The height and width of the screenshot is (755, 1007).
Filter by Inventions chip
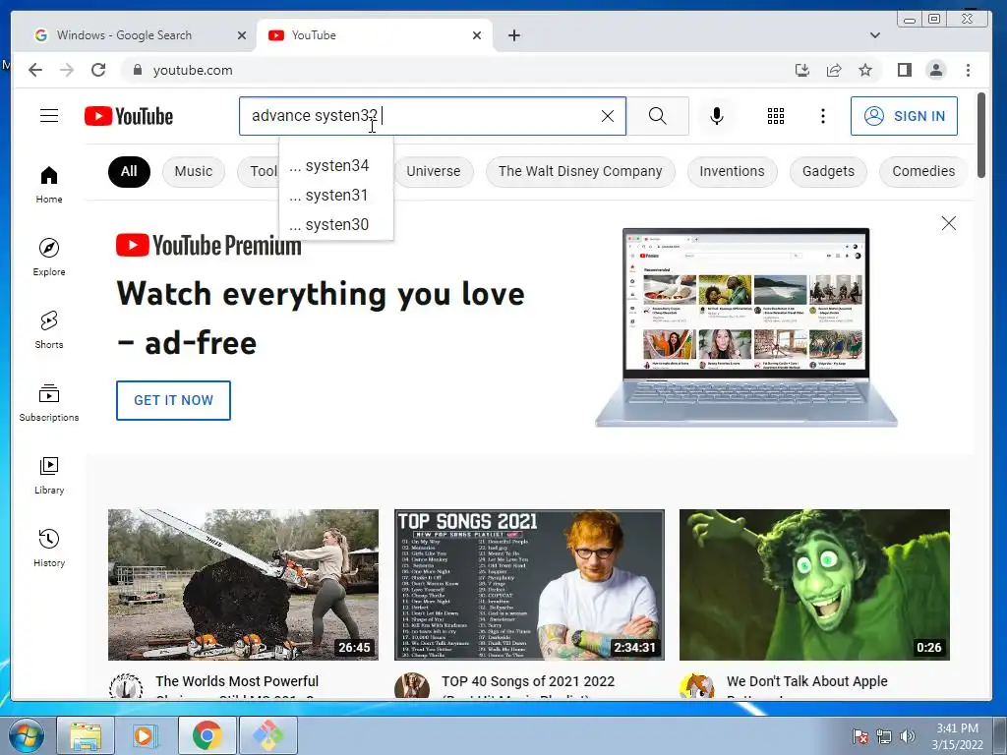point(732,171)
